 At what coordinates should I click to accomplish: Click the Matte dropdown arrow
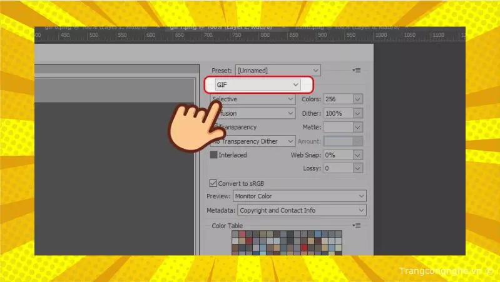pyautogui.click(x=357, y=127)
